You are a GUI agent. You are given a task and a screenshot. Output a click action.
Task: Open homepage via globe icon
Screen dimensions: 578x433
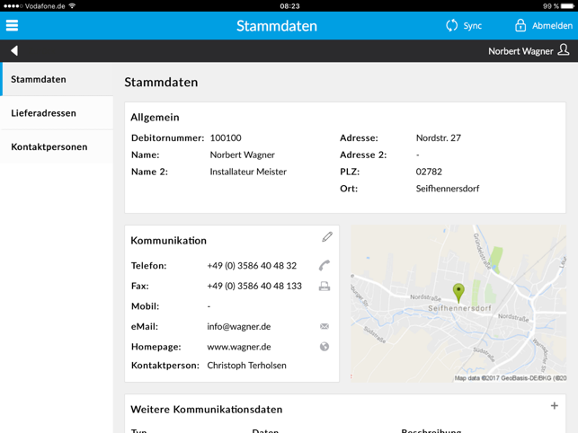point(325,347)
